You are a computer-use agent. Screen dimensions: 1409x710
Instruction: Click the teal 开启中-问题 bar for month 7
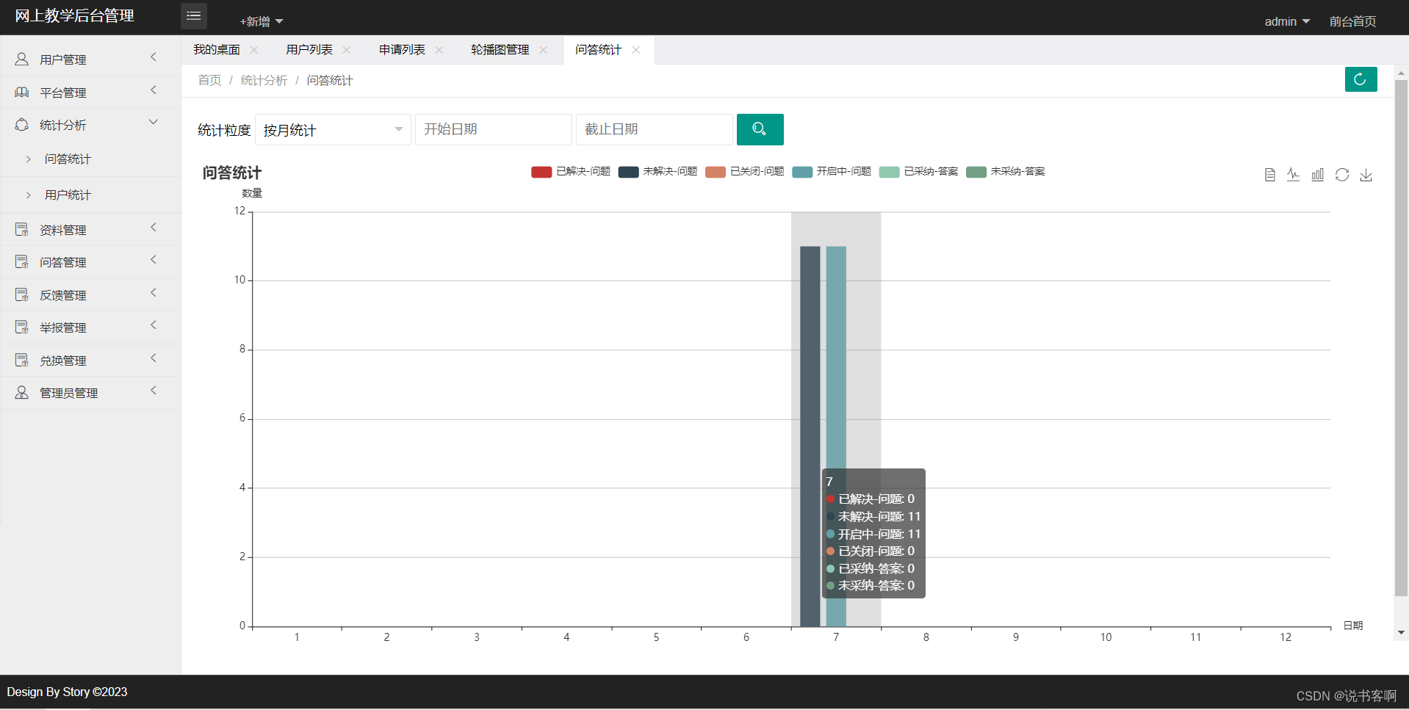coord(836,436)
